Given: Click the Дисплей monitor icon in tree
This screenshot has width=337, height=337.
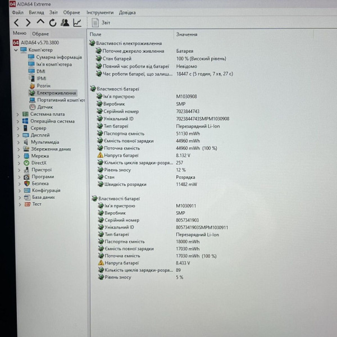Looking at the screenshot, I should (x=26, y=135).
